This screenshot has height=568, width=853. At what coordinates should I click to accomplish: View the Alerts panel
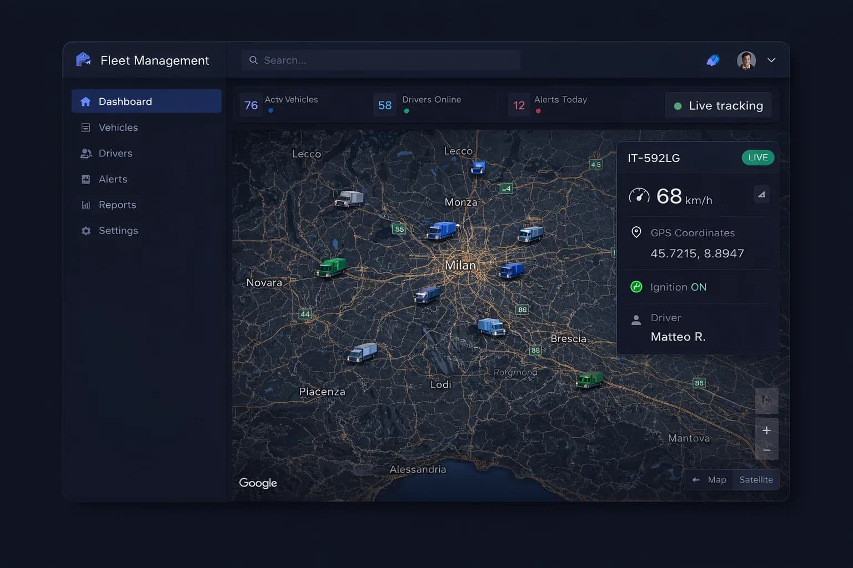click(86, 179)
